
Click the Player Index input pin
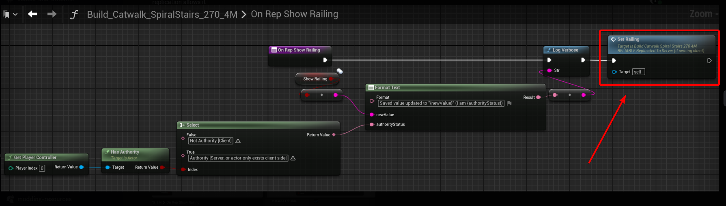coord(11,168)
